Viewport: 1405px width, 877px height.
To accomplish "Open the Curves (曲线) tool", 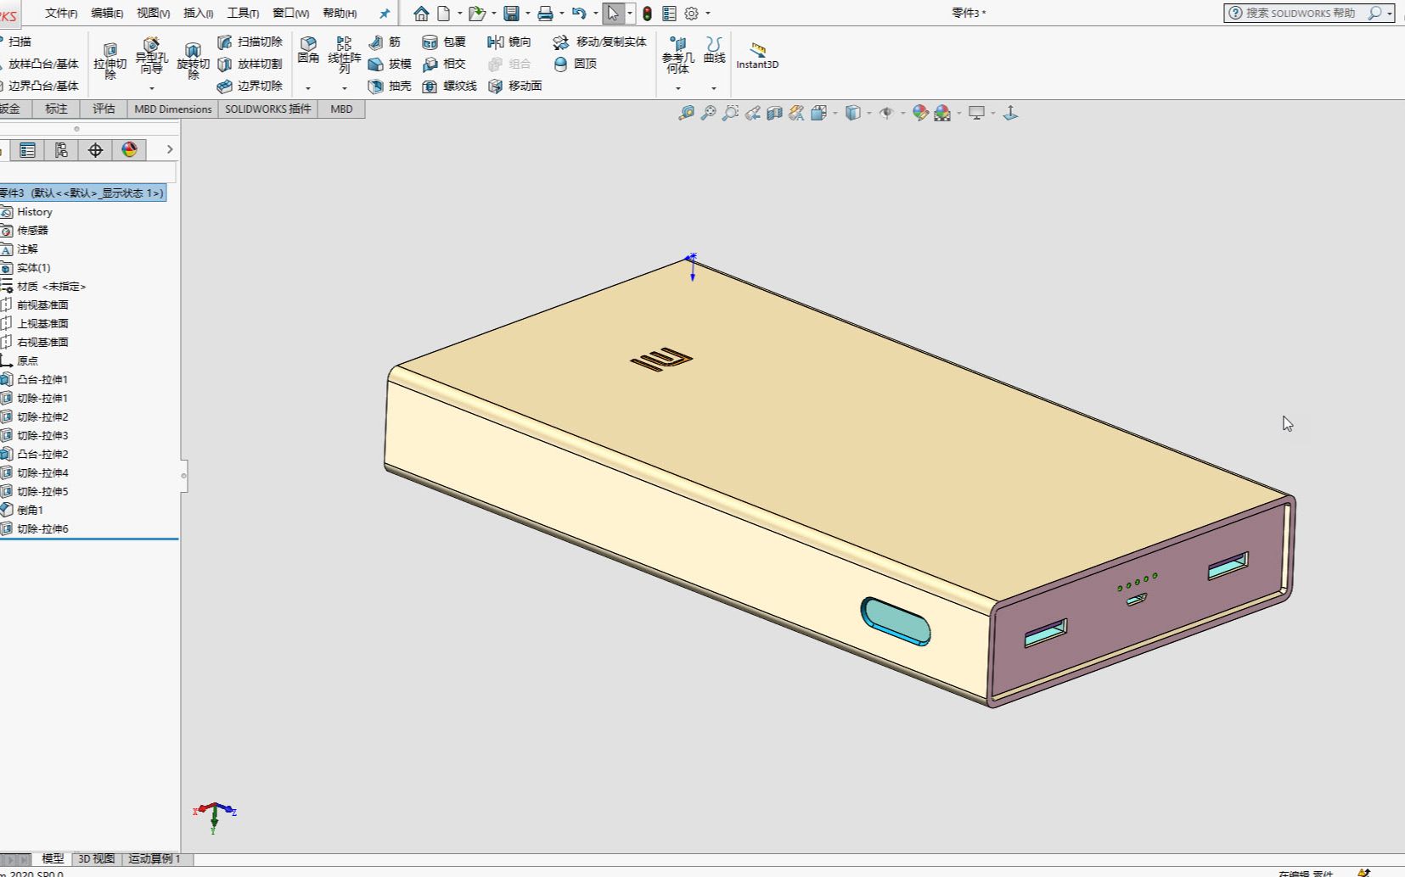I will pos(714,50).
